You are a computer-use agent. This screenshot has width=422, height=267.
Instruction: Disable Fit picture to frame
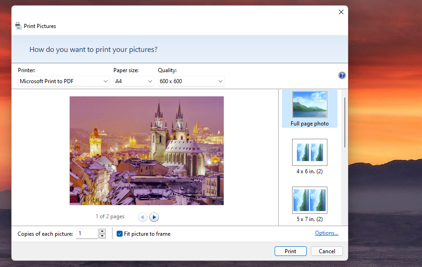(x=119, y=233)
